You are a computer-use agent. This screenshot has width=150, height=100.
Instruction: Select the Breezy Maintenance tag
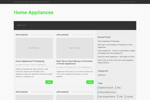107,92
